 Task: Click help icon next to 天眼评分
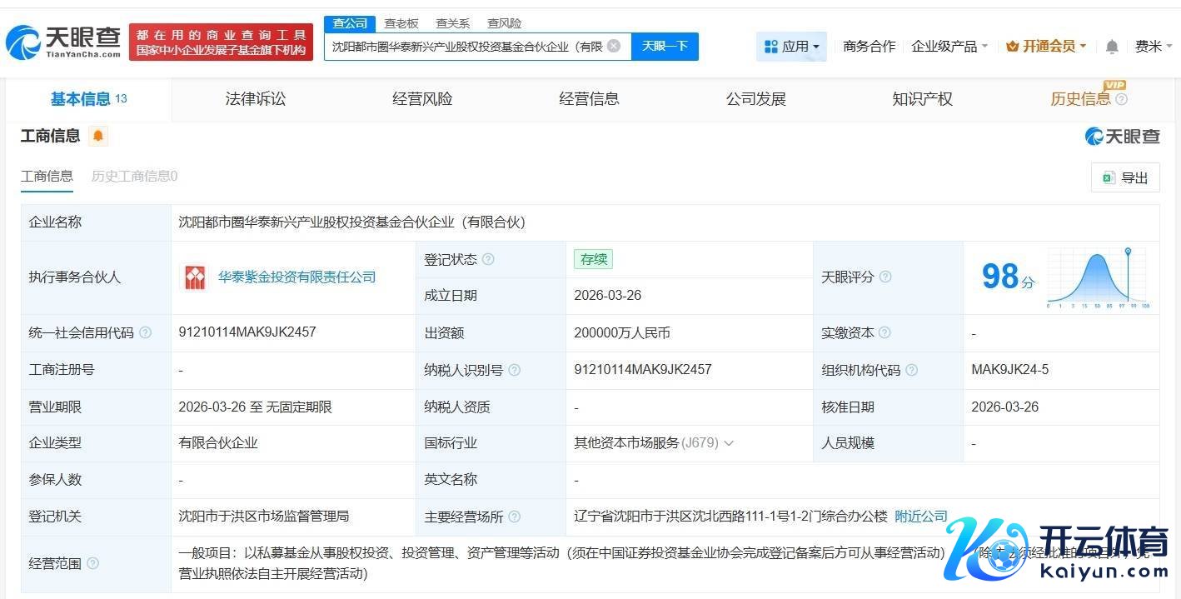tap(885, 277)
